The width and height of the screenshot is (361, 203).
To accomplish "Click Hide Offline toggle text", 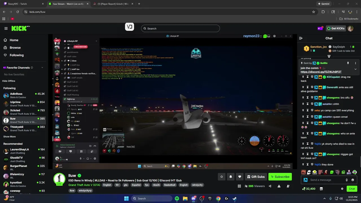I will coord(9,81).
